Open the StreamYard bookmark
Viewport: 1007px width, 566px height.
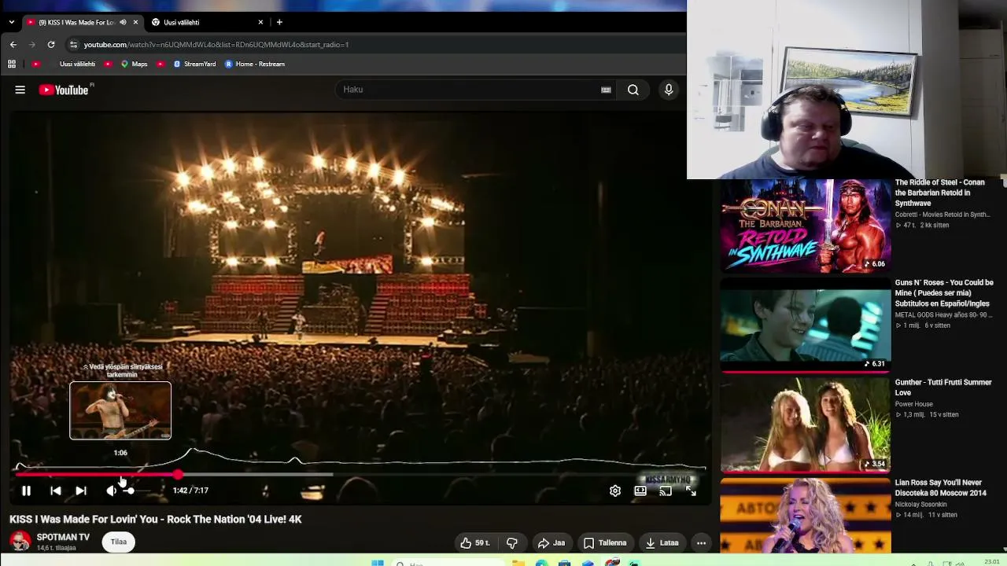pyautogui.click(x=194, y=64)
